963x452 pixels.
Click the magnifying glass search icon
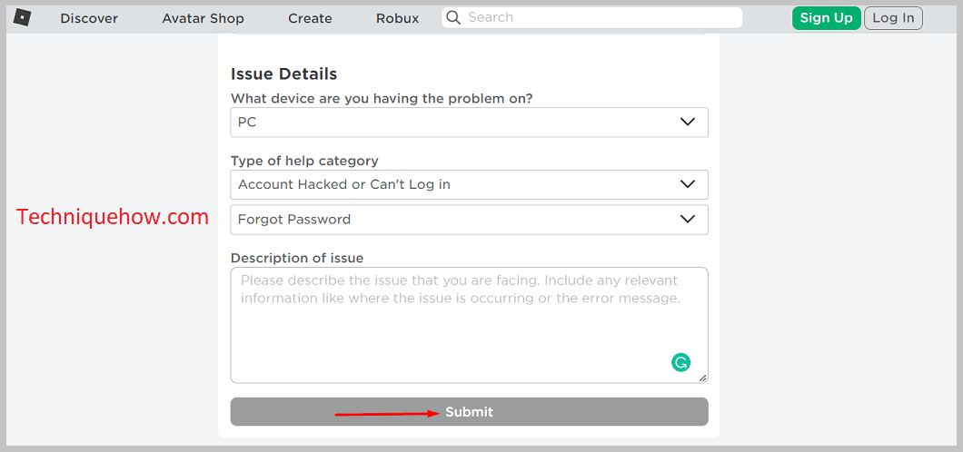(454, 18)
